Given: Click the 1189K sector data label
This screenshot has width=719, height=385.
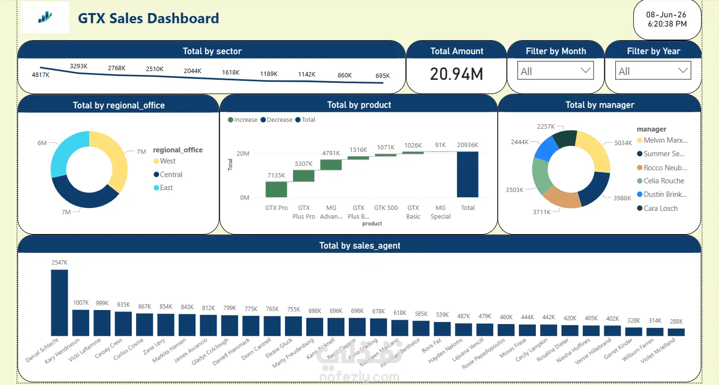Looking at the screenshot, I should pos(268,74).
